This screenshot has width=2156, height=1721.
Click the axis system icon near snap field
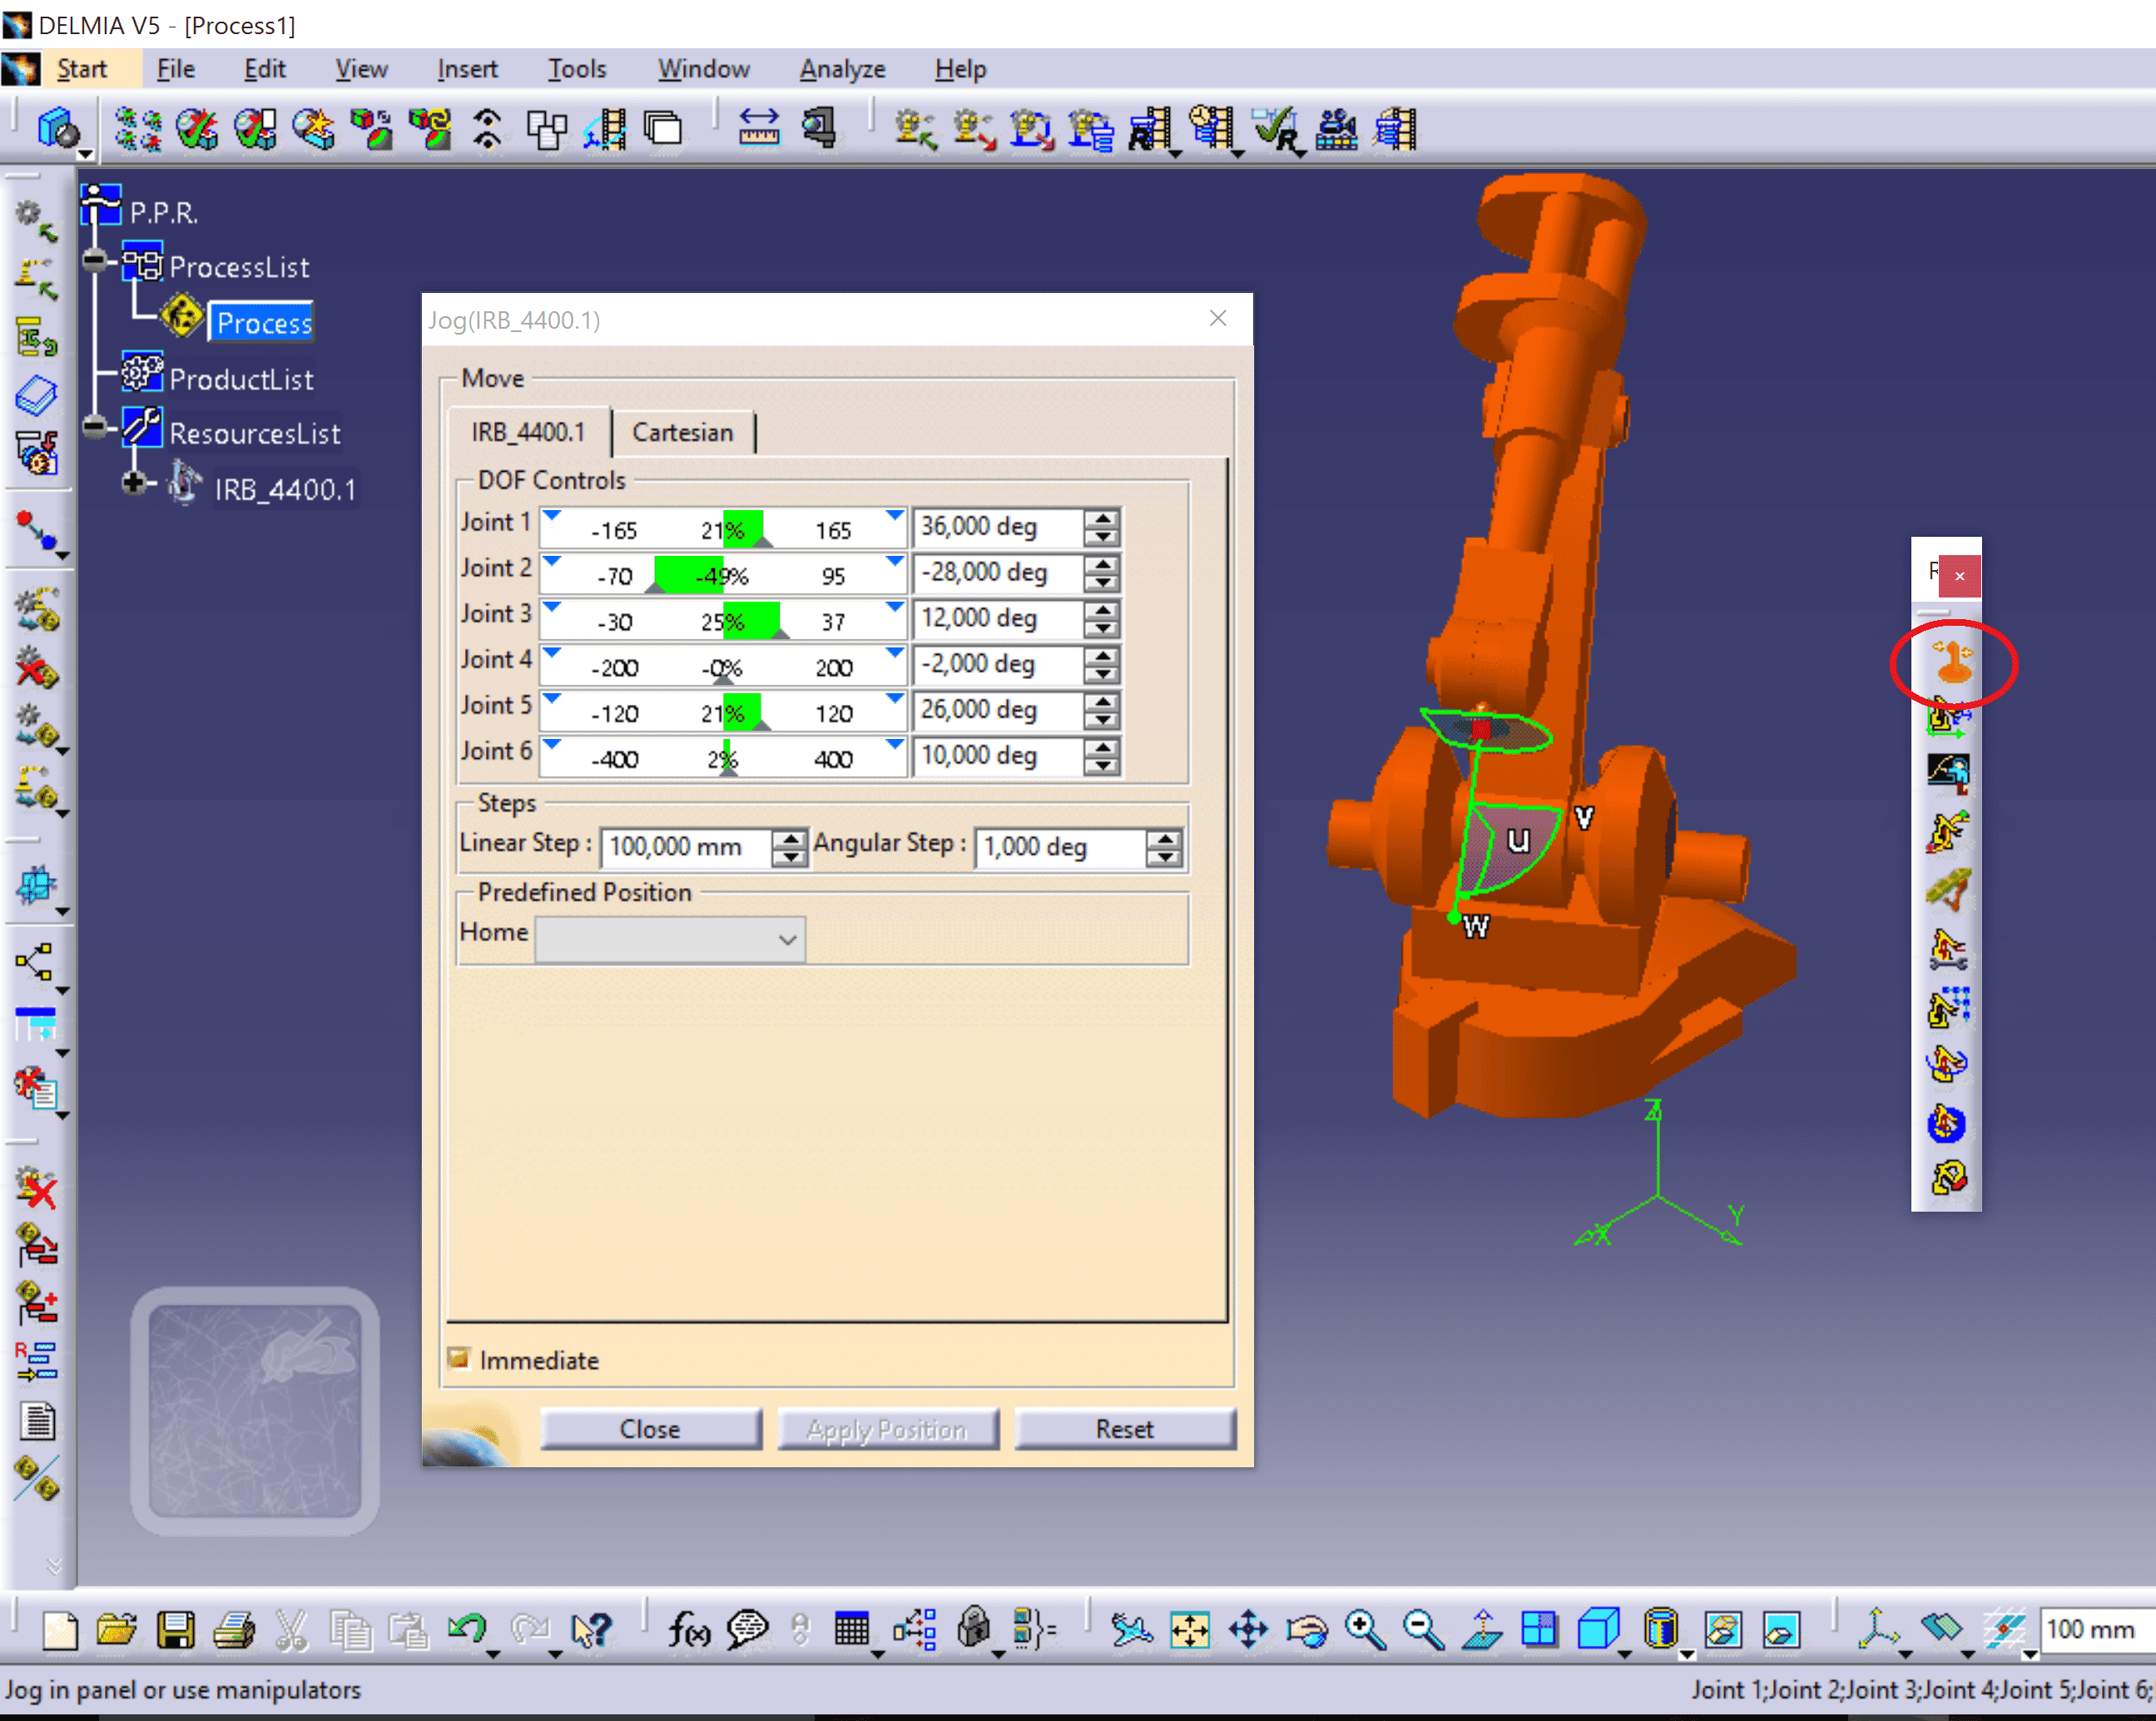[1878, 1630]
